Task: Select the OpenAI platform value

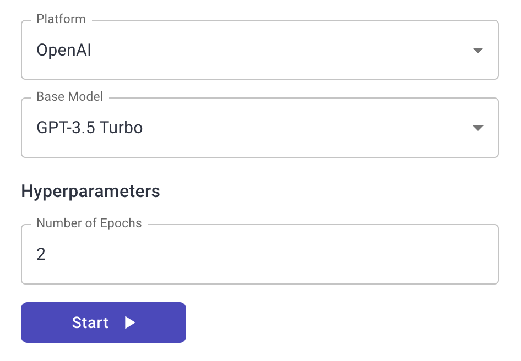Action: coord(64,51)
